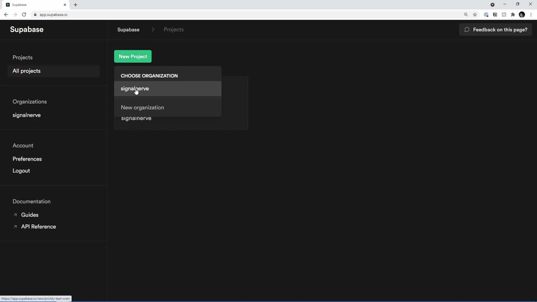Open signalnerve under Organizations sidebar
537x302 pixels.
[26, 115]
